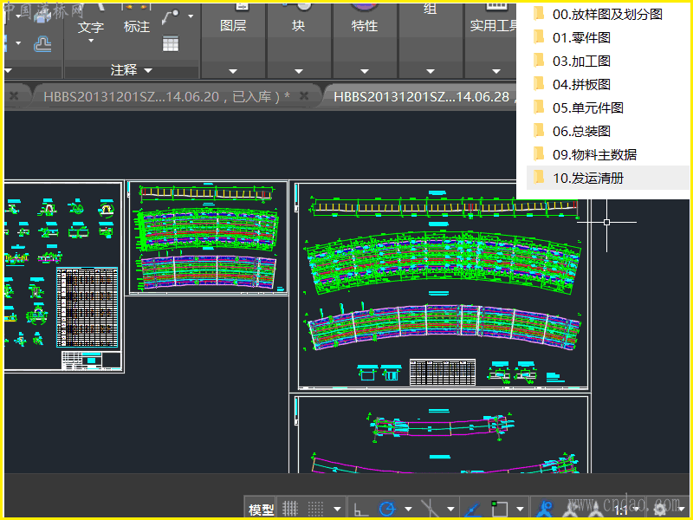Open the annotation scale 1:1 dropdown
Image resolution: width=693 pixels, height=520 pixels.
tap(628, 510)
